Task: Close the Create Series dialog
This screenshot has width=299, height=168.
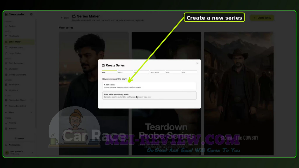Action: click(197, 63)
